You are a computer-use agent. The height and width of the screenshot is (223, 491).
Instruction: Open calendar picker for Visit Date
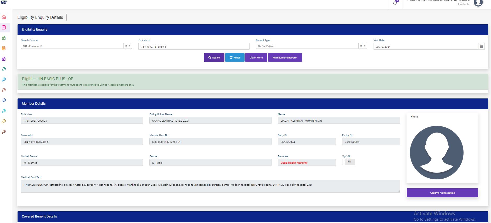[481, 46]
